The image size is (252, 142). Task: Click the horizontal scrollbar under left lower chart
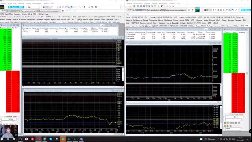coord(74,134)
